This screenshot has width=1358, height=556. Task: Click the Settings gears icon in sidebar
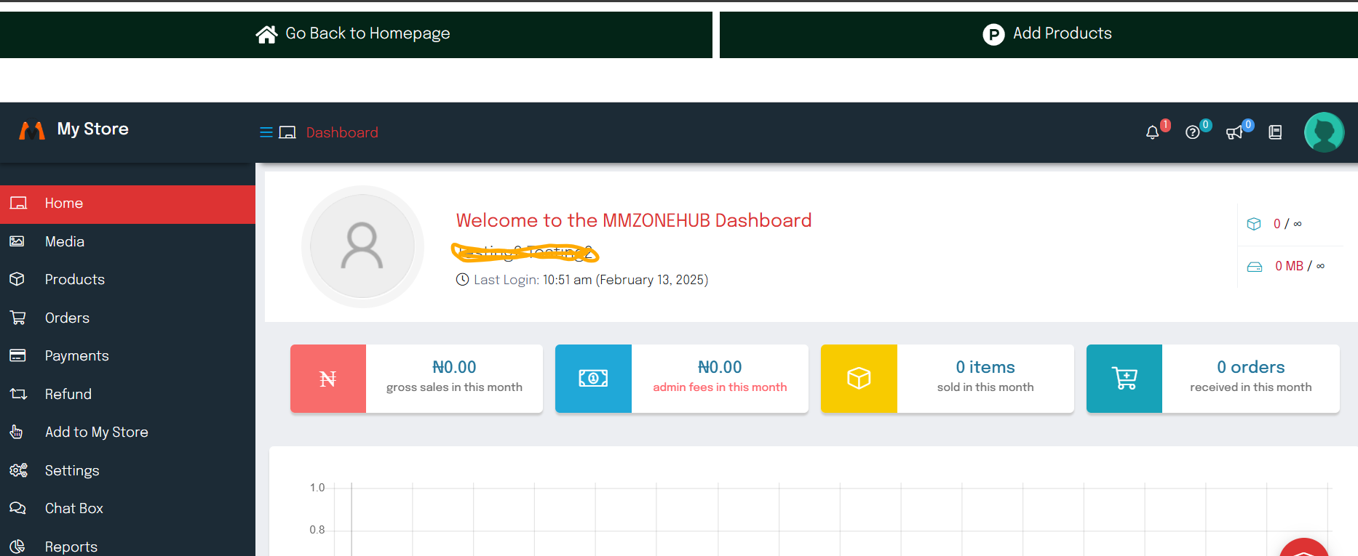tap(18, 470)
